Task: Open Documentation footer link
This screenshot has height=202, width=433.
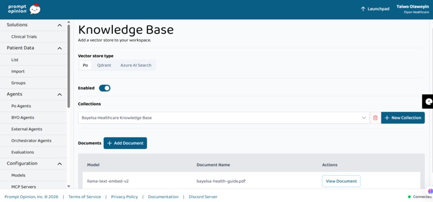Action: (163, 197)
